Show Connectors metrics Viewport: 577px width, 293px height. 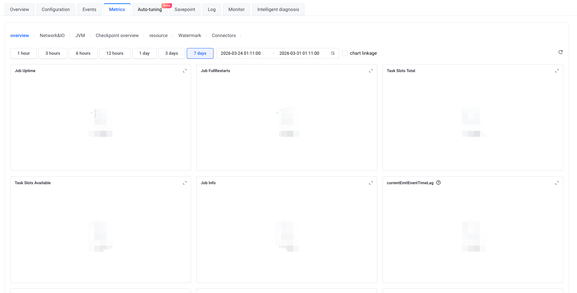pos(224,35)
